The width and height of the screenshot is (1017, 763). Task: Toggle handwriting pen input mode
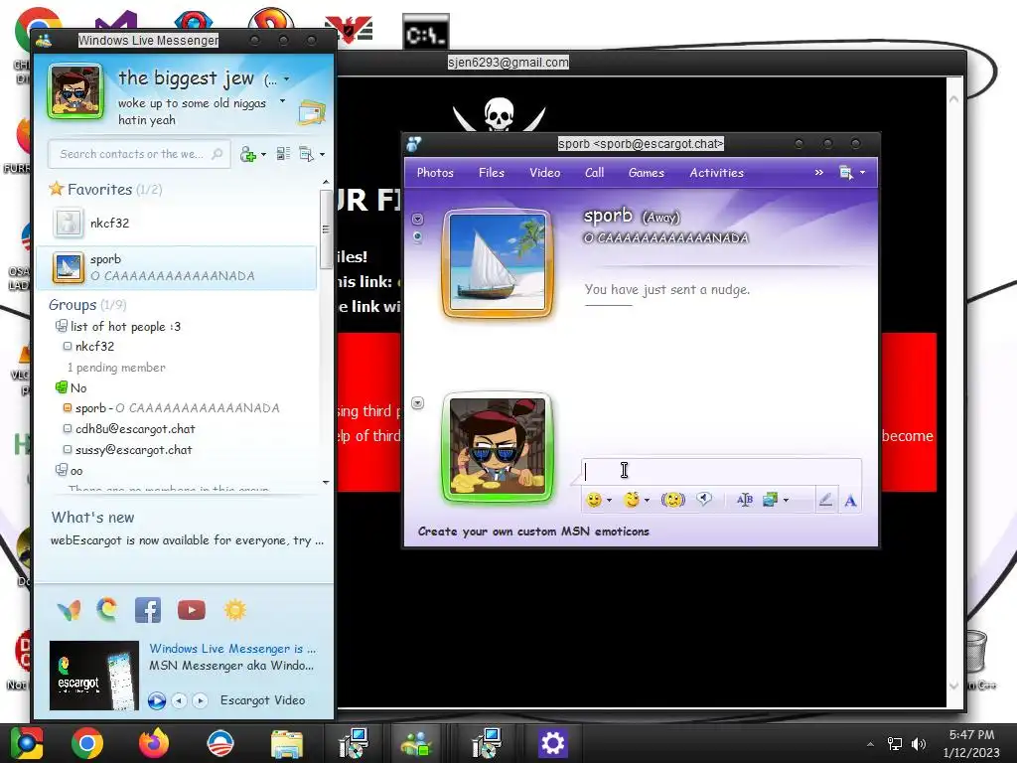pyautogui.click(x=825, y=500)
